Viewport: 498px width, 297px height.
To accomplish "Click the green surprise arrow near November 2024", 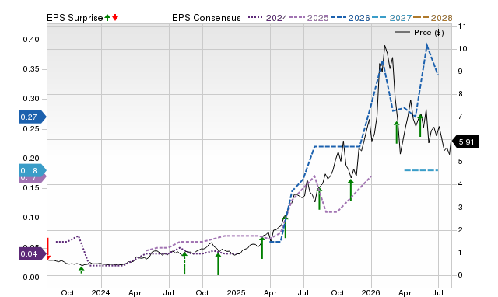I will (218, 264).
